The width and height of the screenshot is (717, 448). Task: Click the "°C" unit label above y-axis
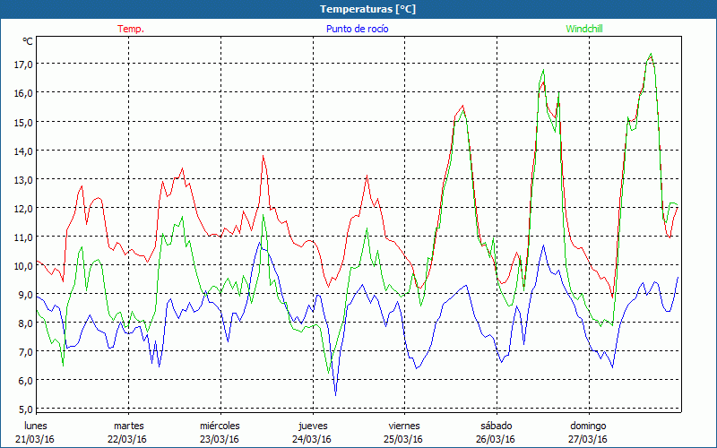[x=28, y=41]
